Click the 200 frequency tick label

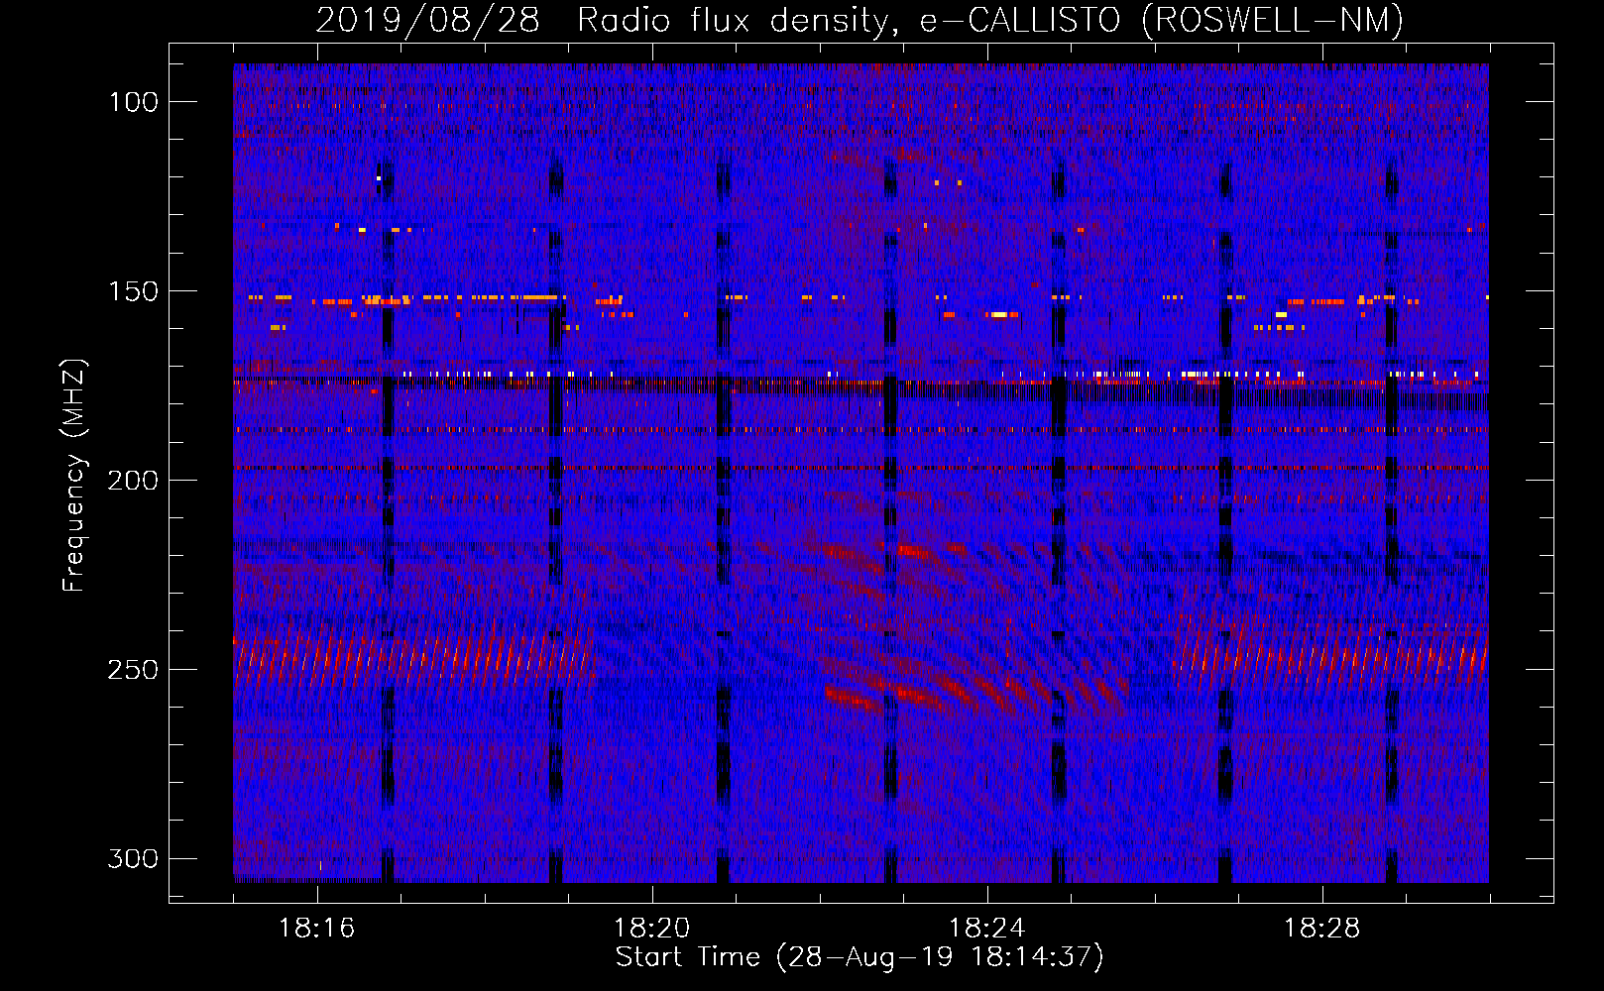point(133,481)
